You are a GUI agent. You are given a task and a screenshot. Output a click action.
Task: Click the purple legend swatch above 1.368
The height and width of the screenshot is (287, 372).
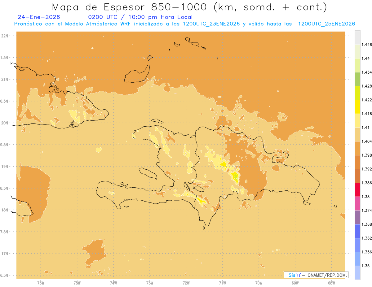coord(357,217)
